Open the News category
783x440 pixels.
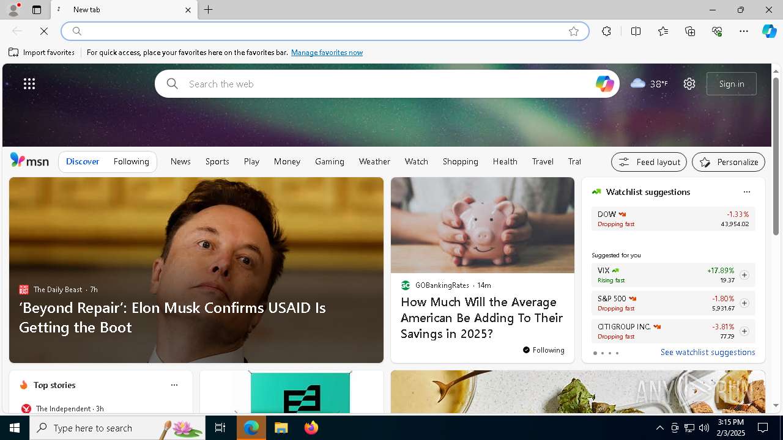point(180,161)
